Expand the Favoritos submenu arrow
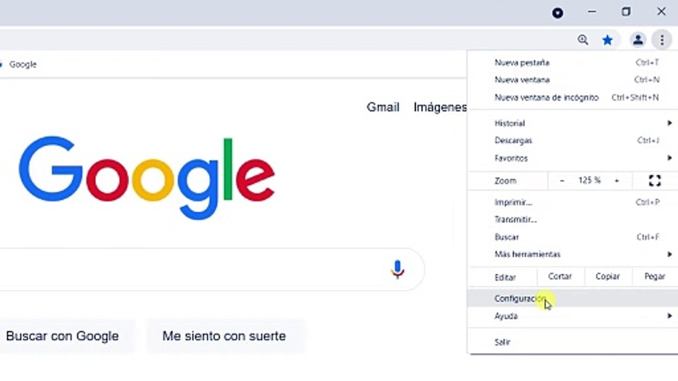The width and height of the screenshot is (678, 381). [x=670, y=158]
